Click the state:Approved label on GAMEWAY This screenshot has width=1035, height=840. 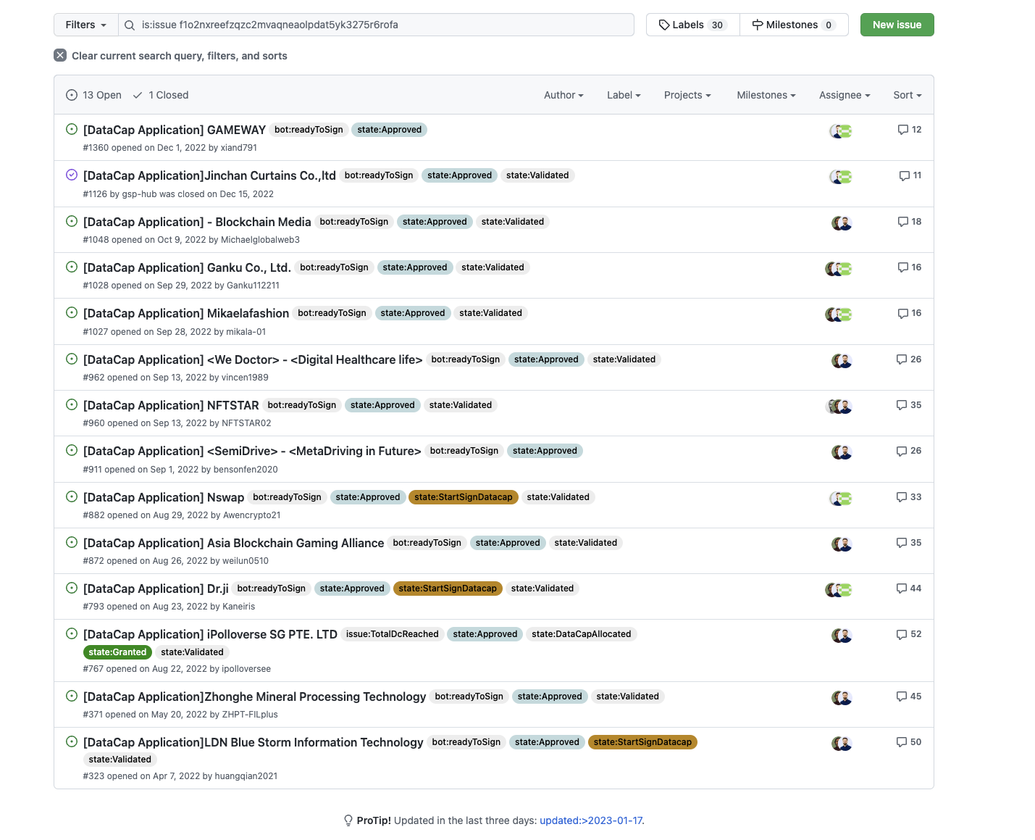[x=389, y=129]
